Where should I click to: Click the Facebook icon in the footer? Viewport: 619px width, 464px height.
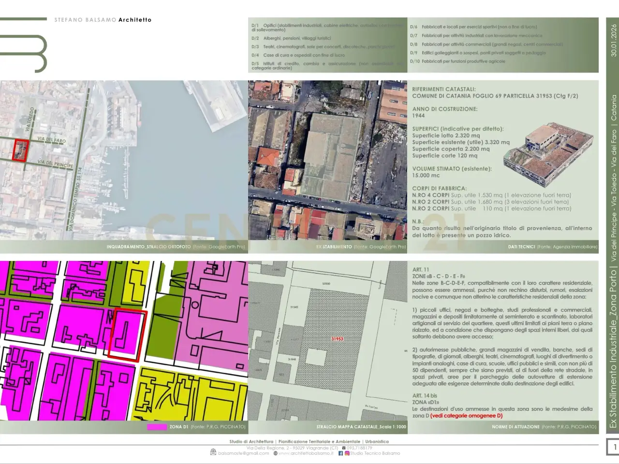[340, 453]
